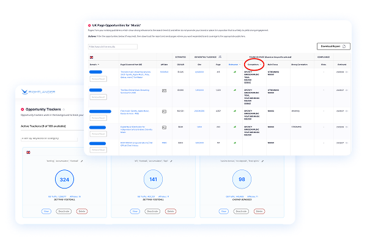The height and width of the screenshot is (244, 367).
Task: Expand the Domain column sort arrow
Action: [98, 63]
